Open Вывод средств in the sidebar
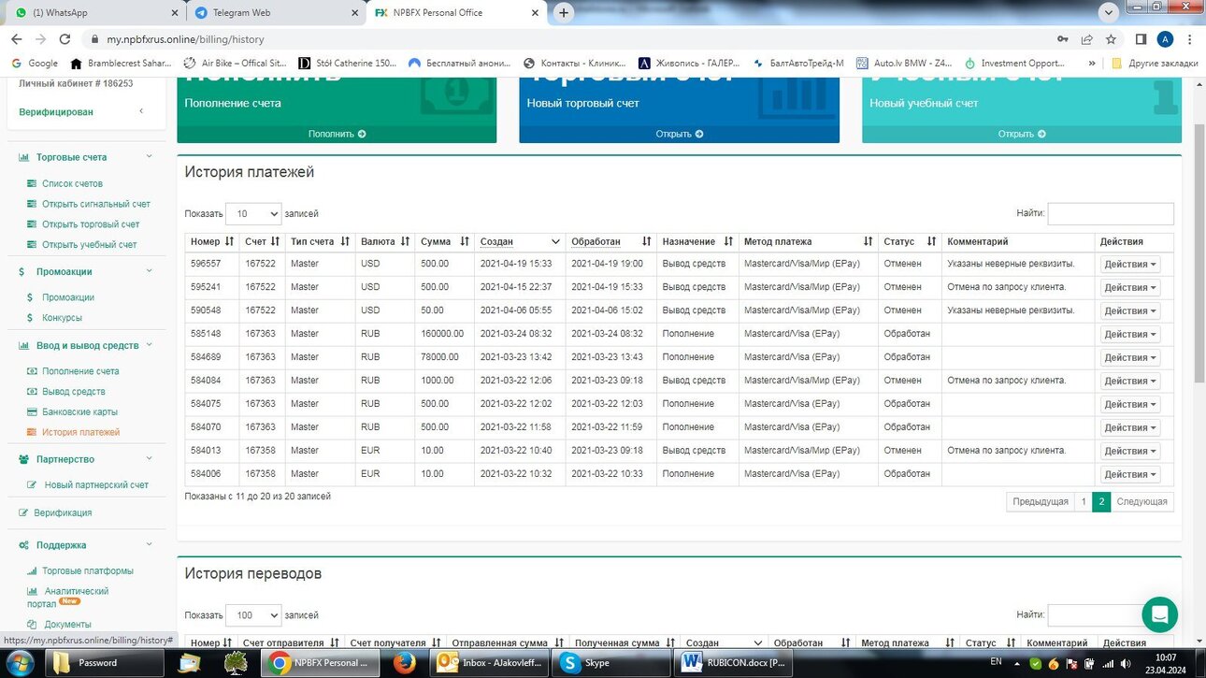The image size is (1206, 678). tap(73, 392)
